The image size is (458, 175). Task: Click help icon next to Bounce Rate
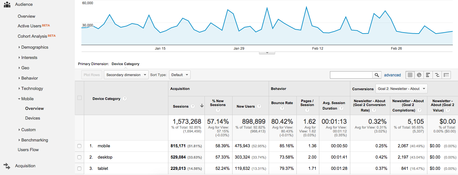tap(282, 108)
